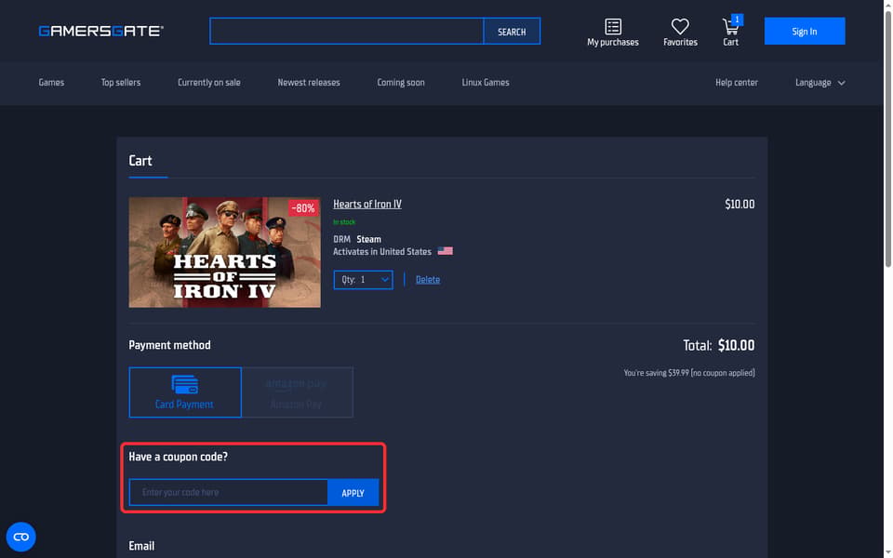Click the -80% discount badge
This screenshot has height=558, width=893.
coord(303,207)
